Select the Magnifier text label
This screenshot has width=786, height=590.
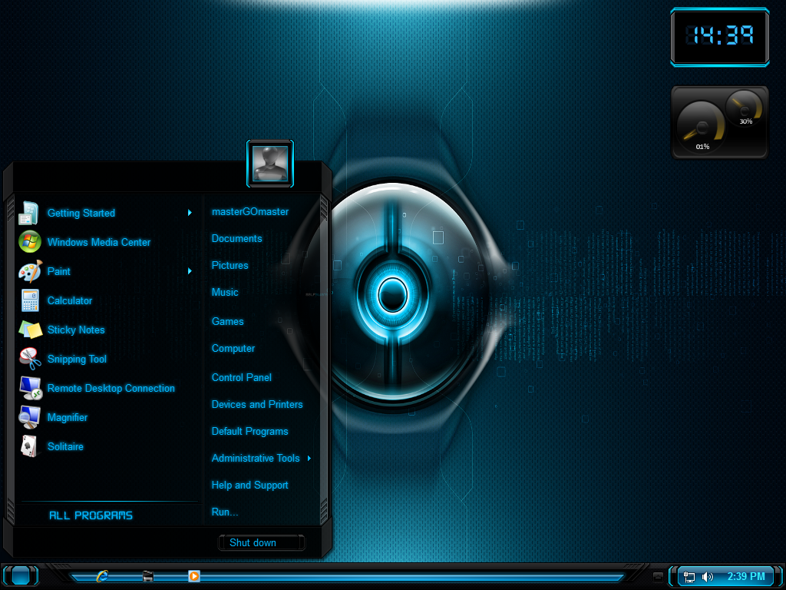tap(68, 417)
